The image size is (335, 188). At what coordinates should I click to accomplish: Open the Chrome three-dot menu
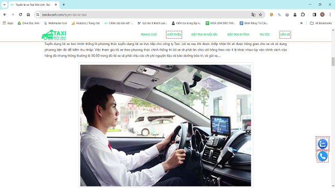(x=330, y=15)
